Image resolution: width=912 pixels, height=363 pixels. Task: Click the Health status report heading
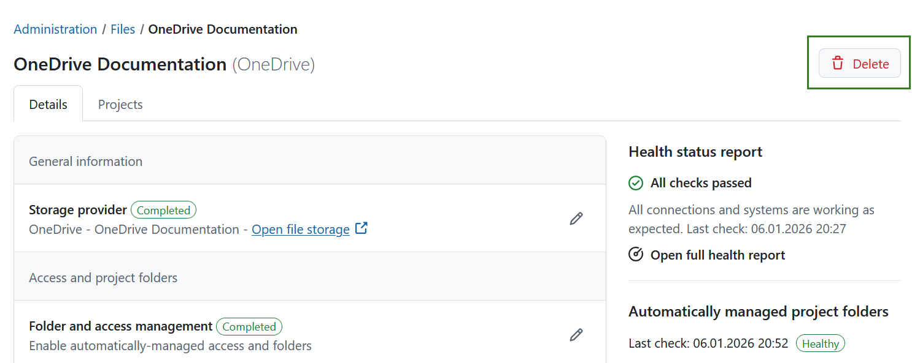(695, 151)
